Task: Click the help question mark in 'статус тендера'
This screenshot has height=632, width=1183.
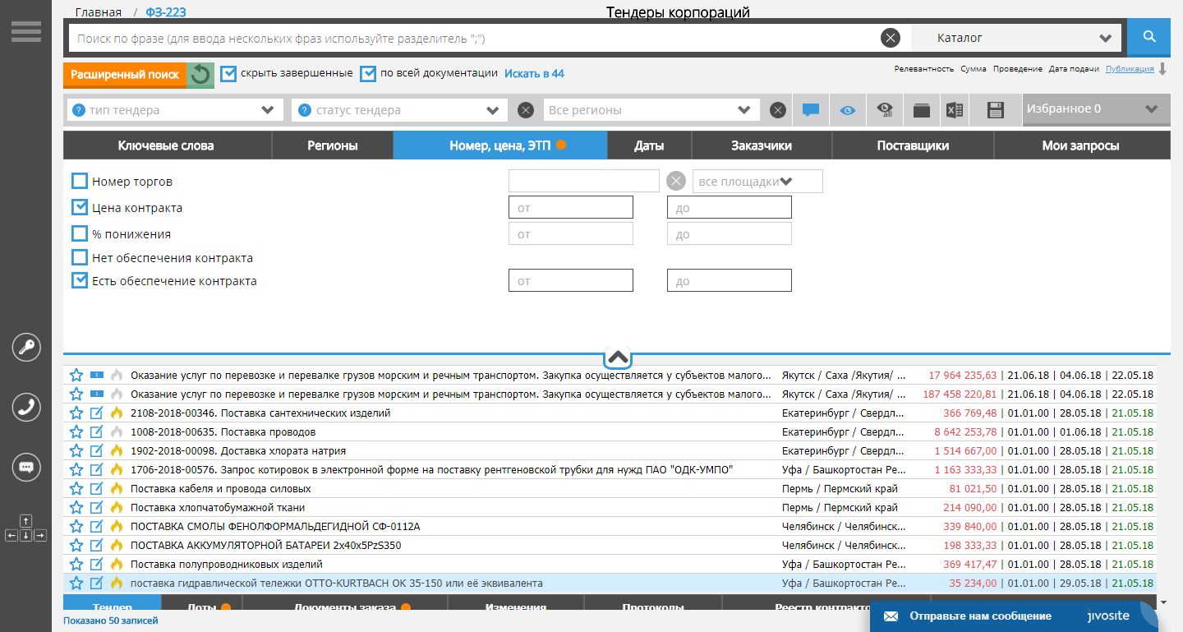Action: point(305,110)
